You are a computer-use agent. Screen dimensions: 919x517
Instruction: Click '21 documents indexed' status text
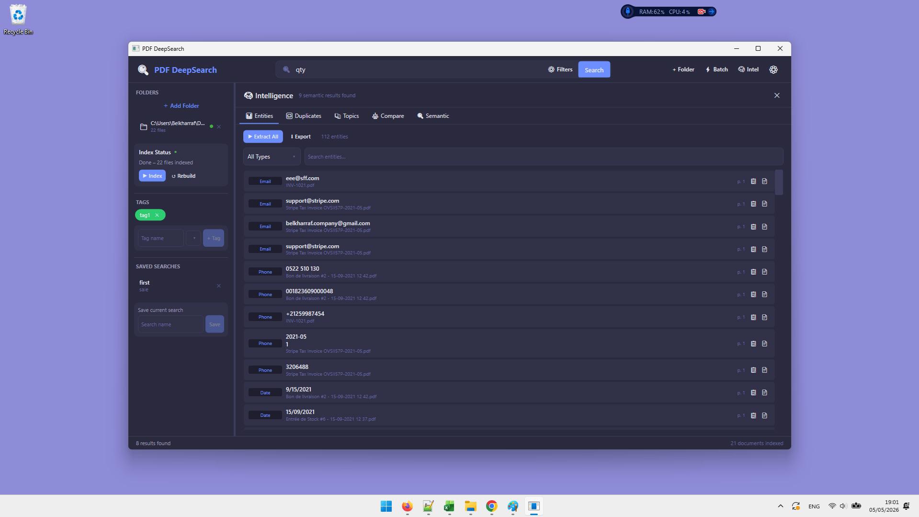[757, 443]
